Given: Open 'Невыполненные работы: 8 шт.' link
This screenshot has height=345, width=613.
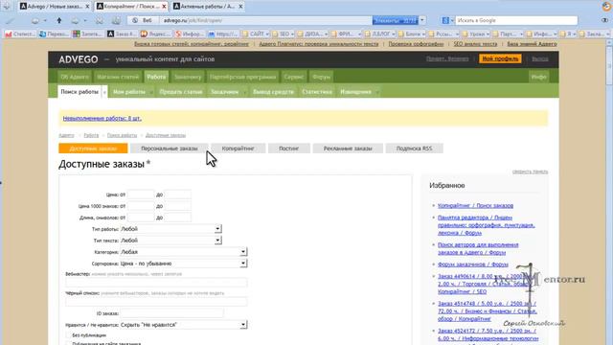Looking at the screenshot, I should (x=102, y=118).
